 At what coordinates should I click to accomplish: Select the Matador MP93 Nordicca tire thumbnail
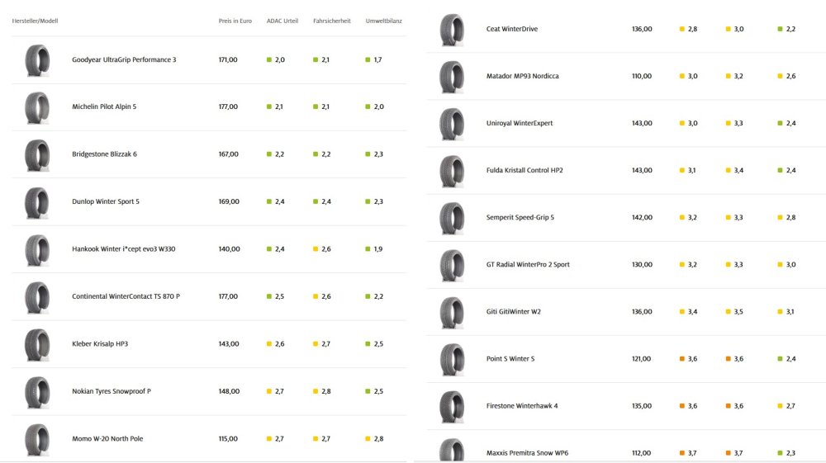click(x=452, y=77)
